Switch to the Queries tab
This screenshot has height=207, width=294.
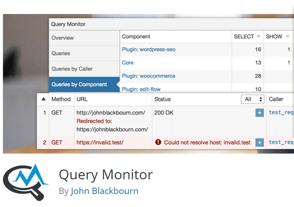pyautogui.click(x=84, y=53)
